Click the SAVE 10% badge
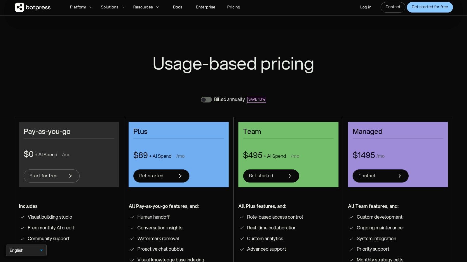 (x=257, y=100)
